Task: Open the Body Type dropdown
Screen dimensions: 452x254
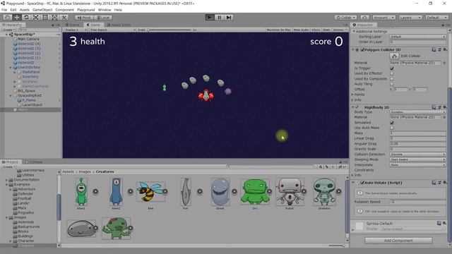Action: [417, 112]
